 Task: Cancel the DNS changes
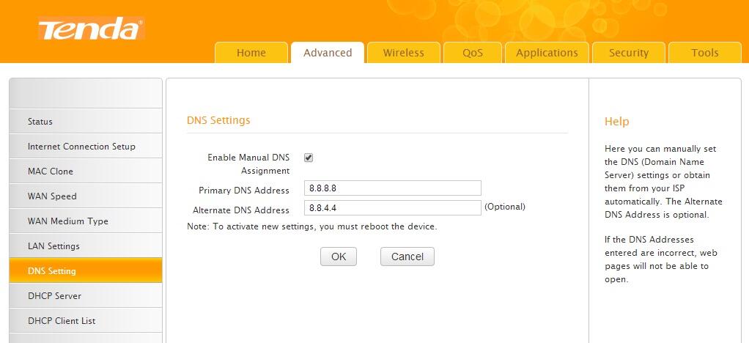click(x=407, y=257)
